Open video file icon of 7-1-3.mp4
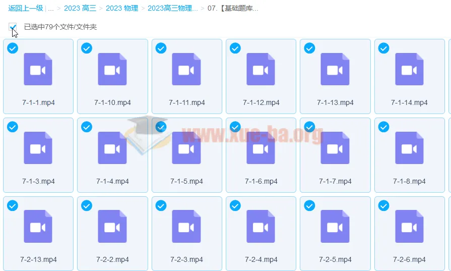This screenshot has width=451, height=271. coord(38,148)
